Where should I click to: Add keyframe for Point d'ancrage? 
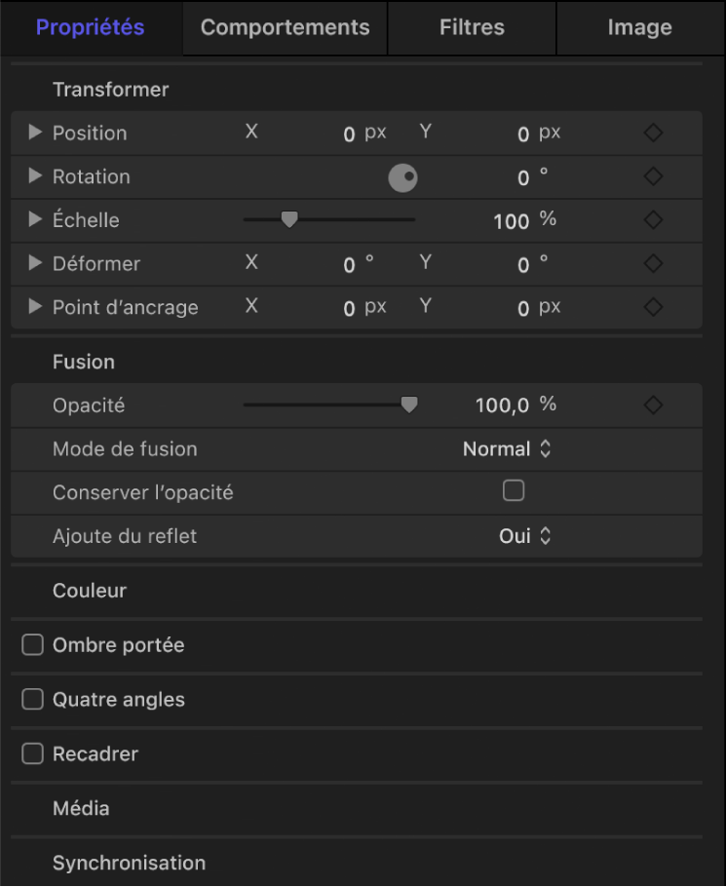point(653,307)
